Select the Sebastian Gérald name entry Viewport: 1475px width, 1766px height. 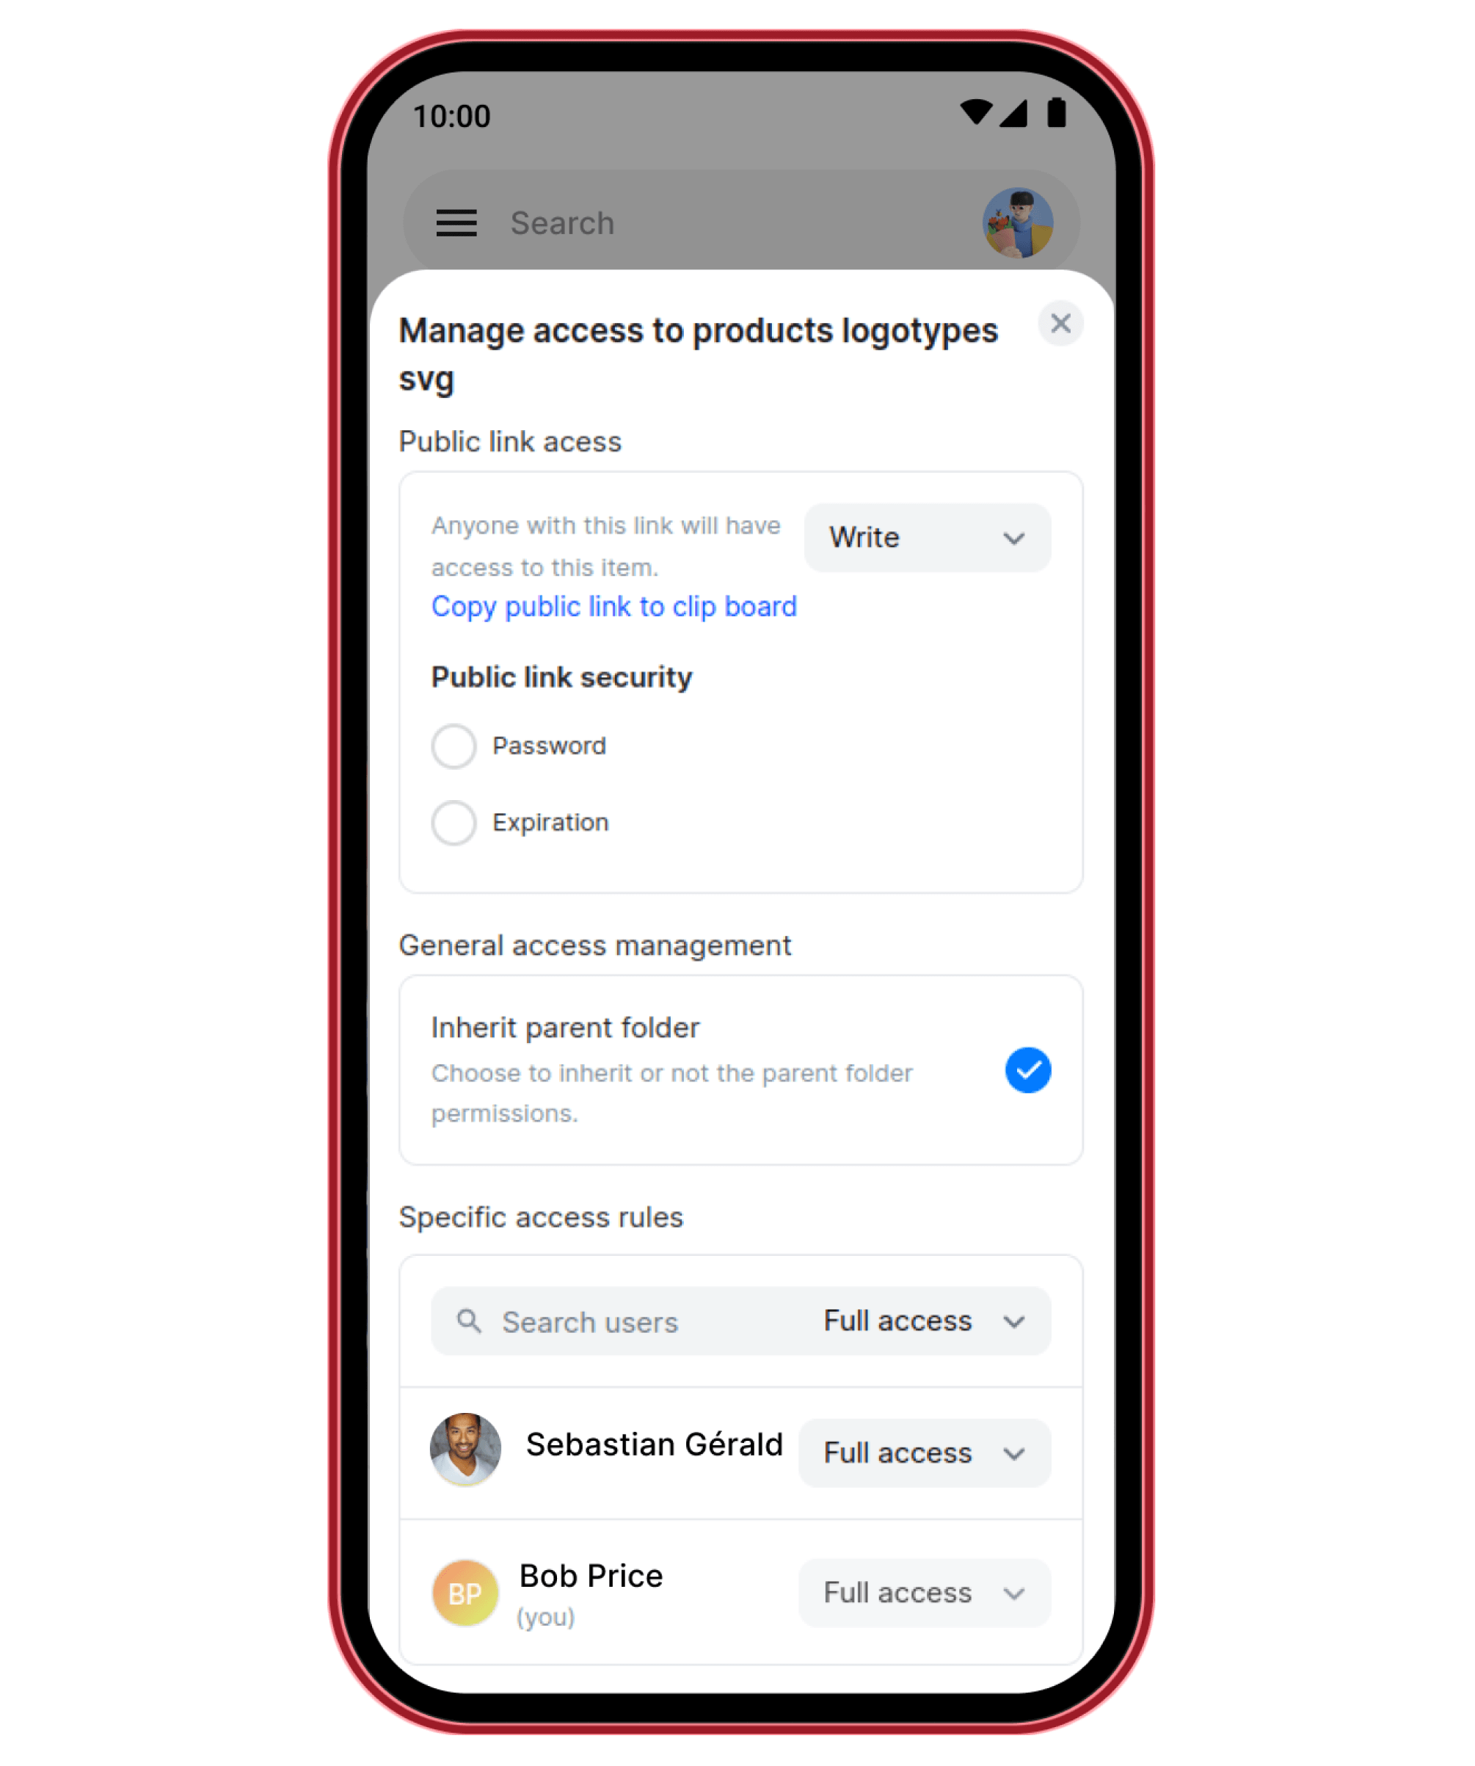point(655,1444)
